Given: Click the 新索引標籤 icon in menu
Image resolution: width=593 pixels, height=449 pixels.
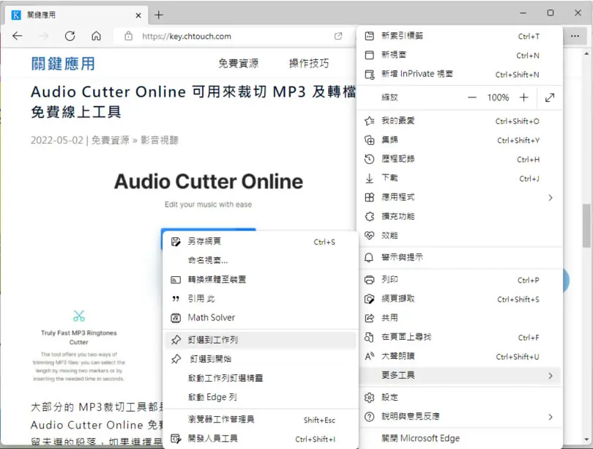Looking at the screenshot, I should (x=369, y=36).
